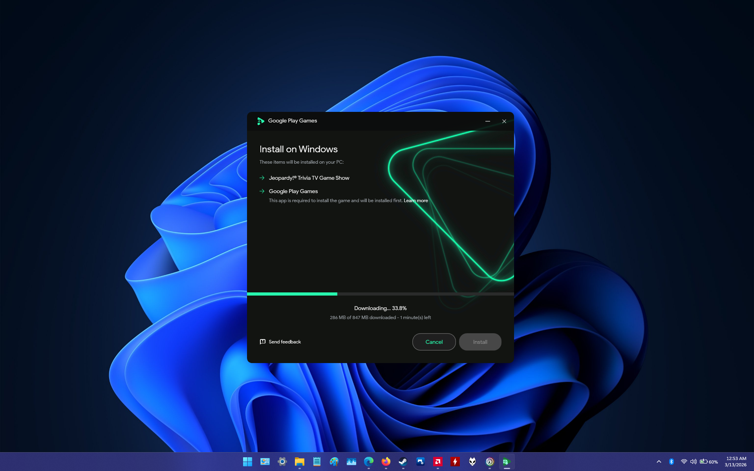Open Steam from the taskbar
The image size is (754, 471).
(403, 462)
